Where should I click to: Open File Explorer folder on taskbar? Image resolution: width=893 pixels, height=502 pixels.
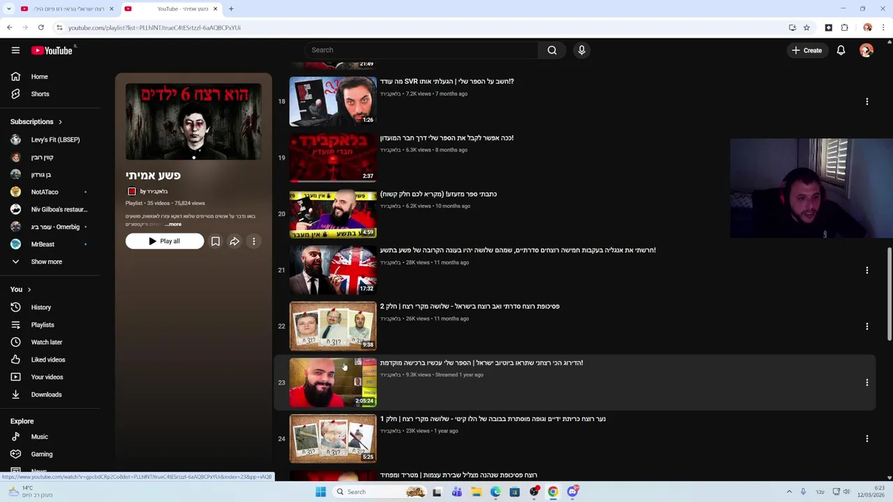(476, 492)
